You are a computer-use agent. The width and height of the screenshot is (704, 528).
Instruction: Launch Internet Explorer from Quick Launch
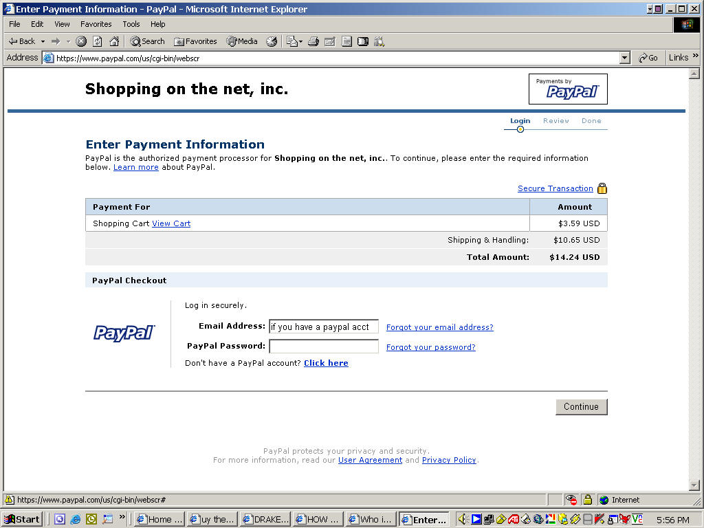(x=75, y=520)
